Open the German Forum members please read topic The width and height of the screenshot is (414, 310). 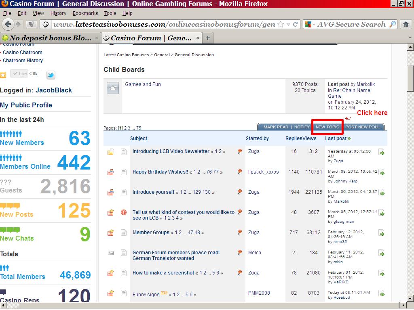pos(176,256)
